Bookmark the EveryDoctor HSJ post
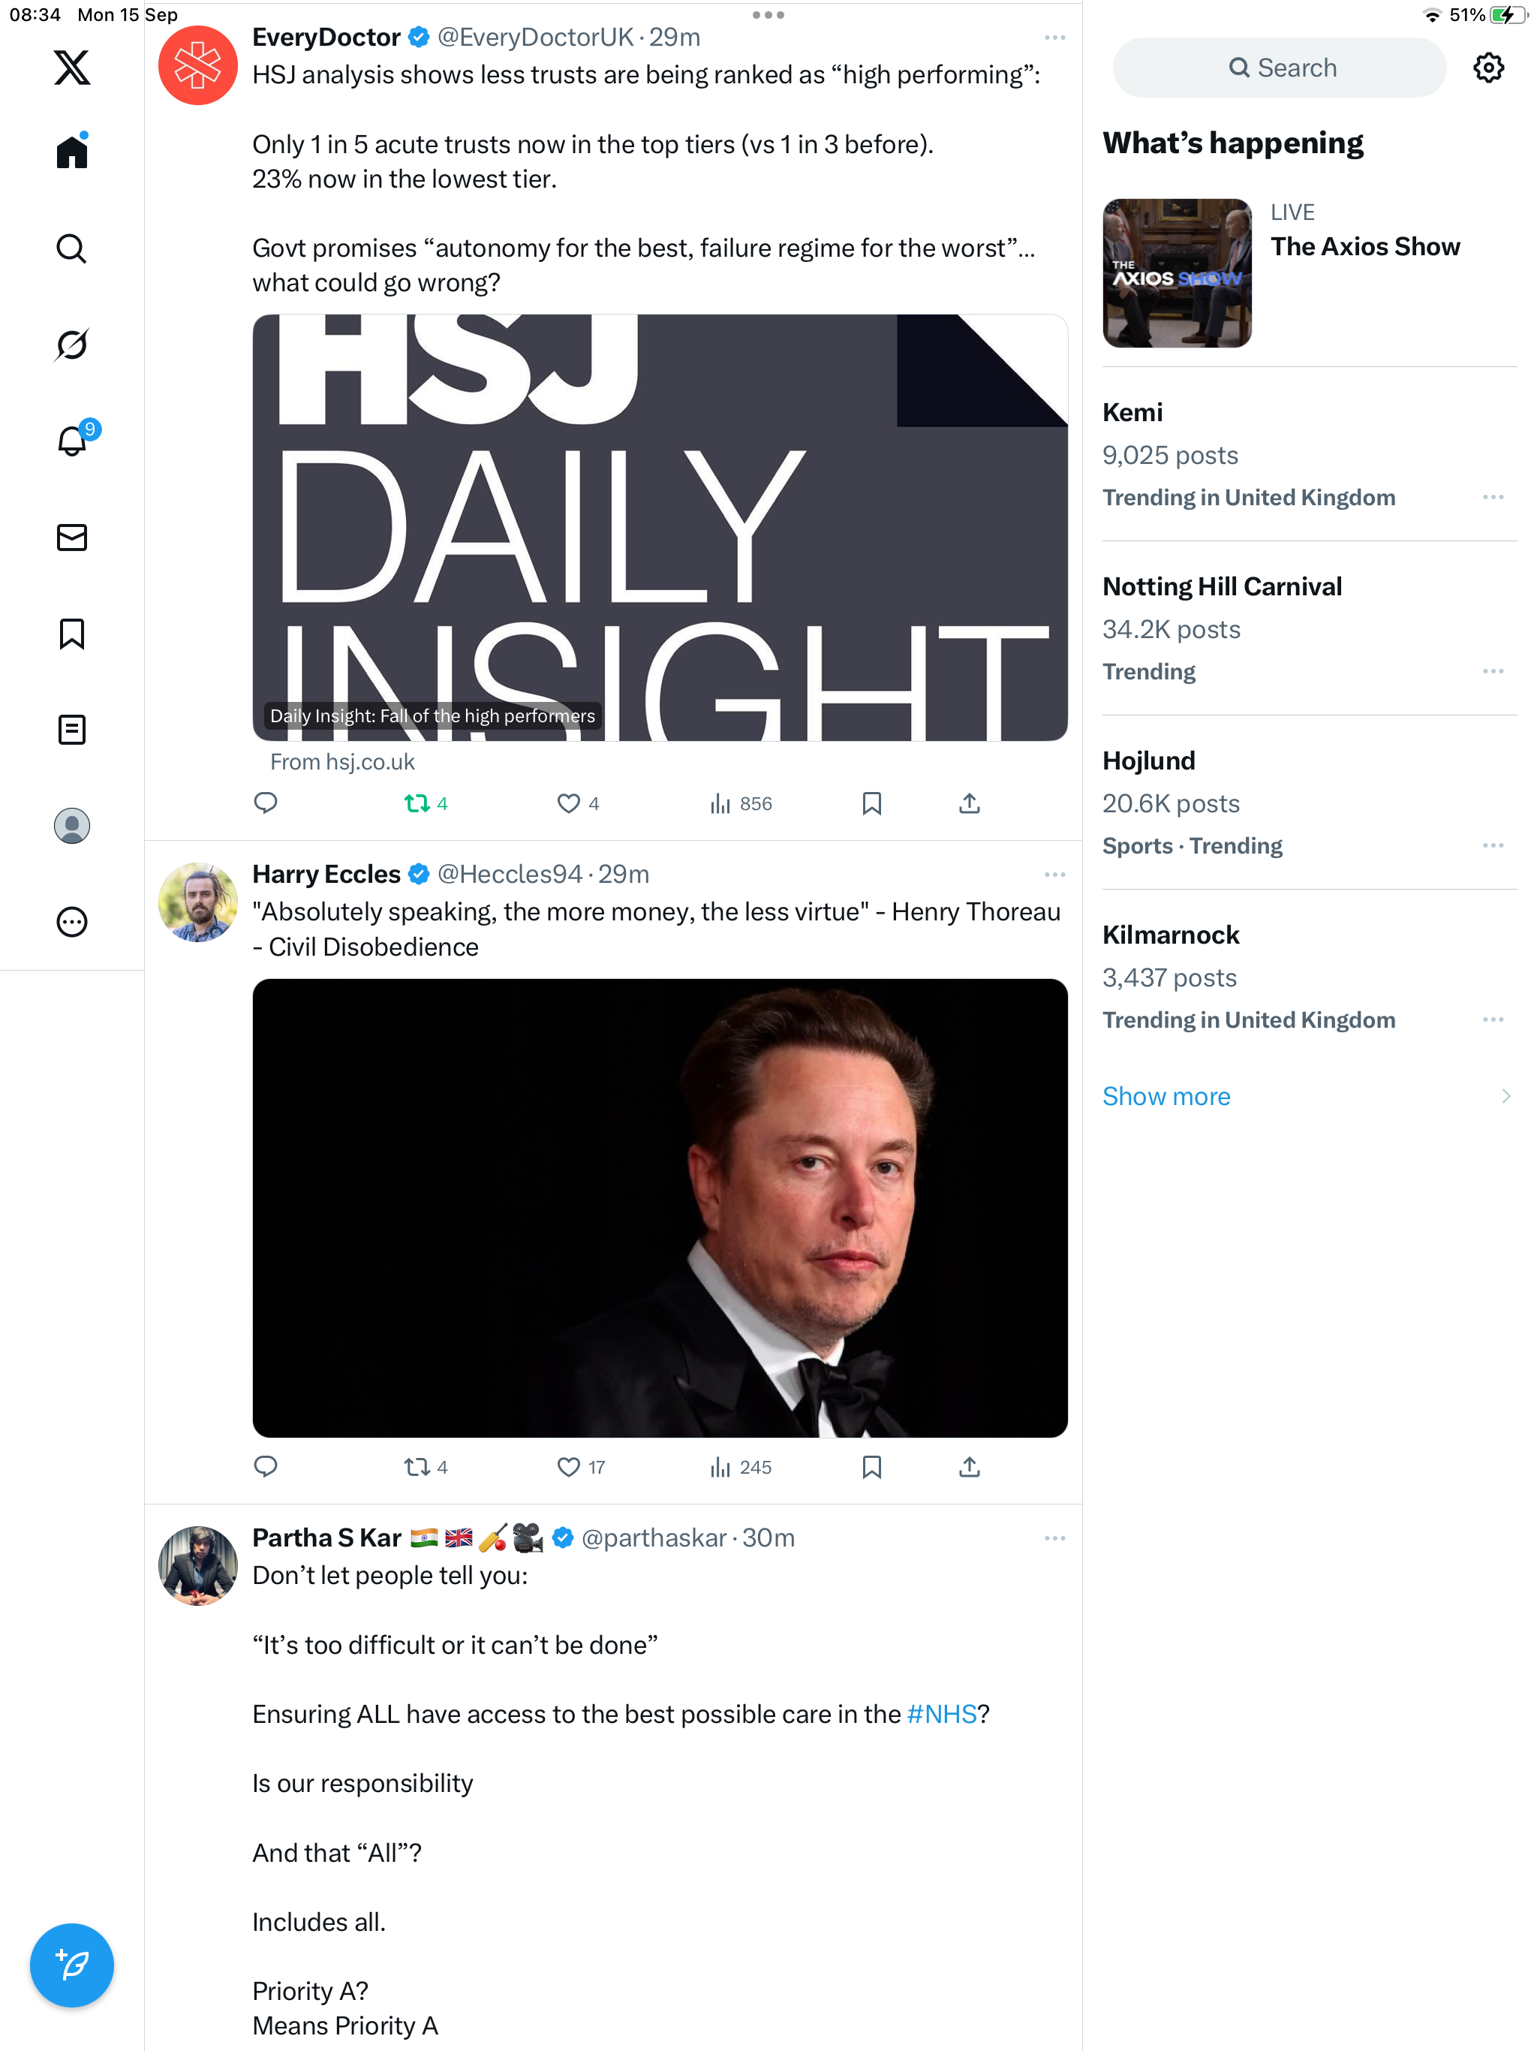Viewport: 1537px width, 2051px height. click(871, 803)
